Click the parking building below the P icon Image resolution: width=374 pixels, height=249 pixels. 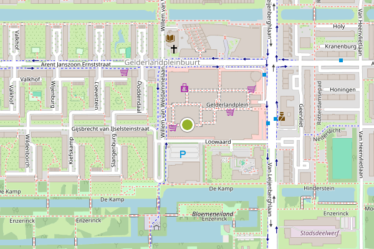184,172
